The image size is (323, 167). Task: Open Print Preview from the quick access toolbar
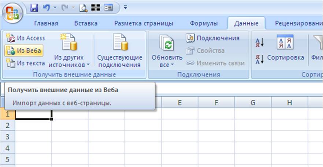[83, 8]
